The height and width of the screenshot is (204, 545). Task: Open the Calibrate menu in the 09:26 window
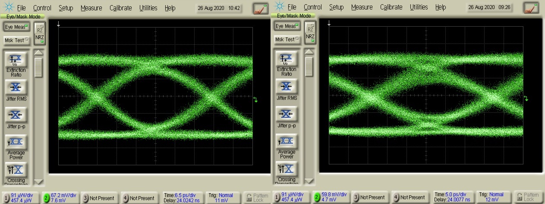(x=391, y=7)
